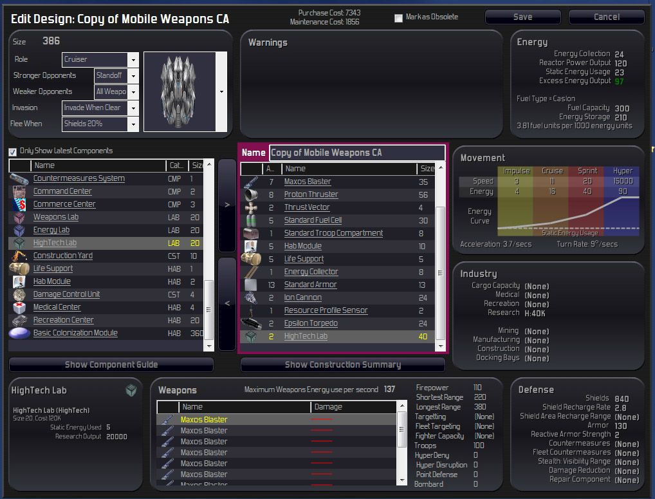Click the Commerce Center component icon
655x499 pixels.
coord(19,204)
